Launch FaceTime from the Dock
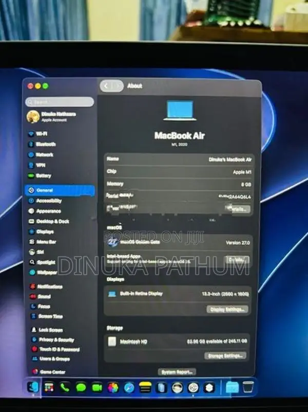This screenshot has height=412, width=308. point(97,388)
